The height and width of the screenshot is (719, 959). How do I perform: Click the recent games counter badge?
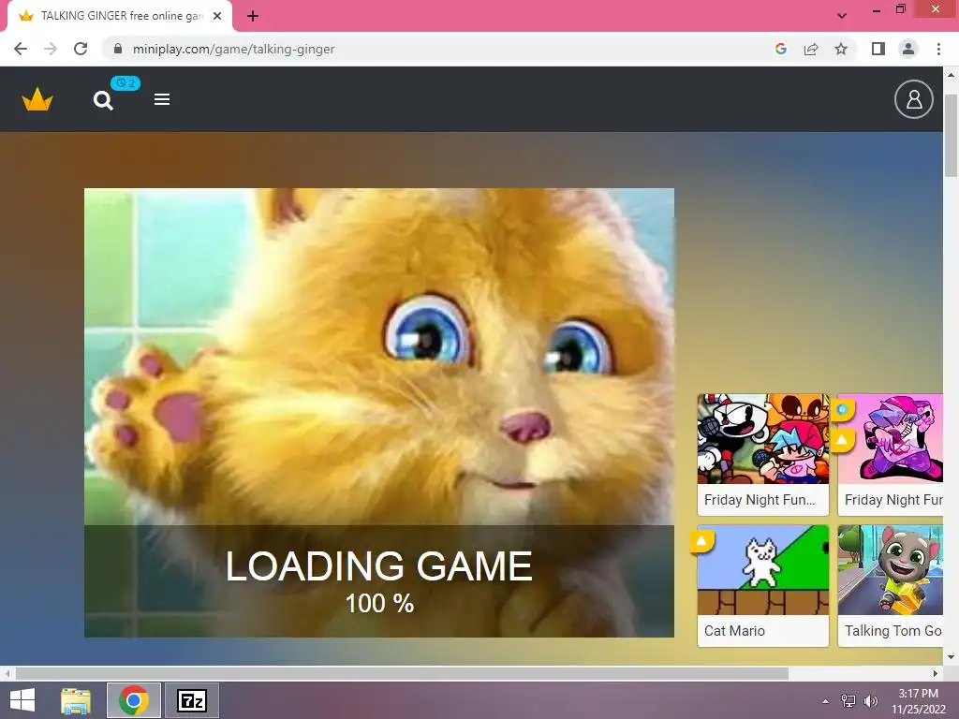(x=125, y=83)
